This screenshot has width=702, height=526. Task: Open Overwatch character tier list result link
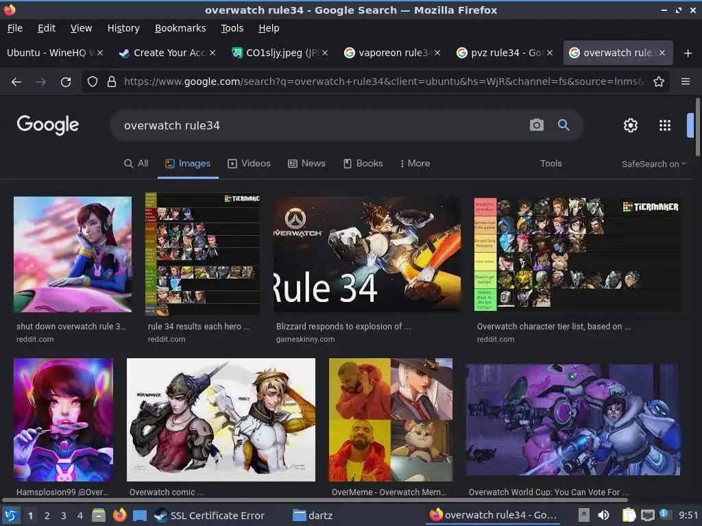click(554, 327)
